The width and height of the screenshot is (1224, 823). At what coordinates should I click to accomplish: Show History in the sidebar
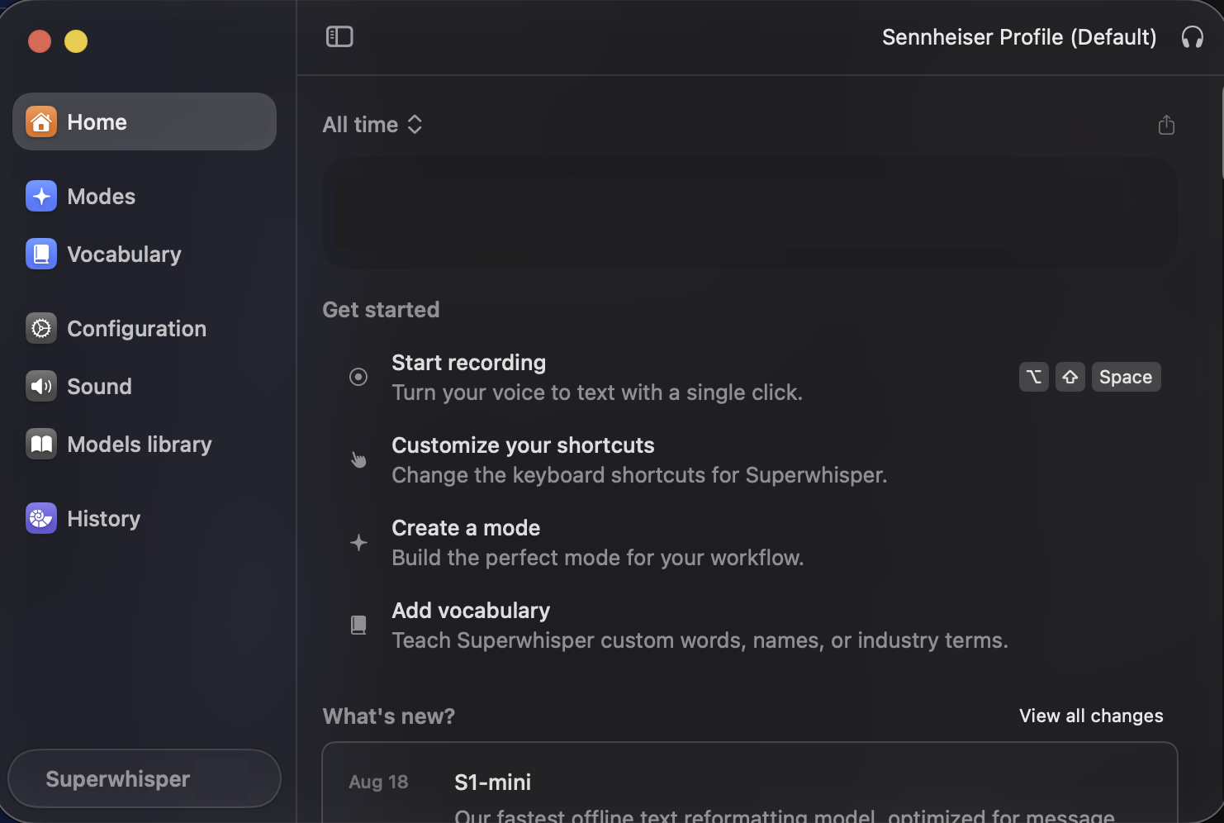pyautogui.click(x=145, y=518)
